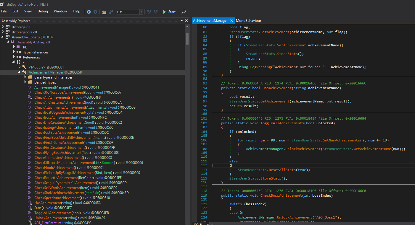The image size is (415, 225).
Task: Click the Navigate Backward arrow icon
Action: coord(89,12)
